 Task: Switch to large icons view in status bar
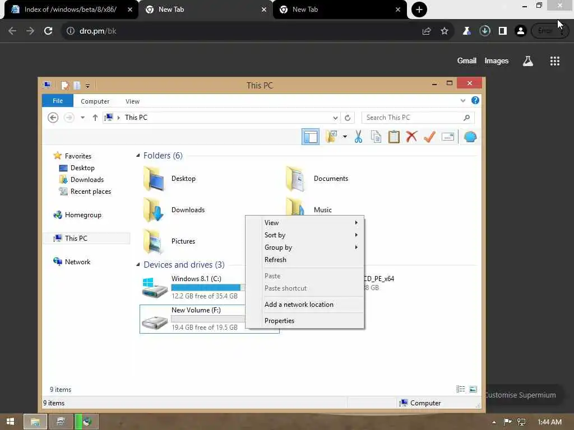coord(473,389)
